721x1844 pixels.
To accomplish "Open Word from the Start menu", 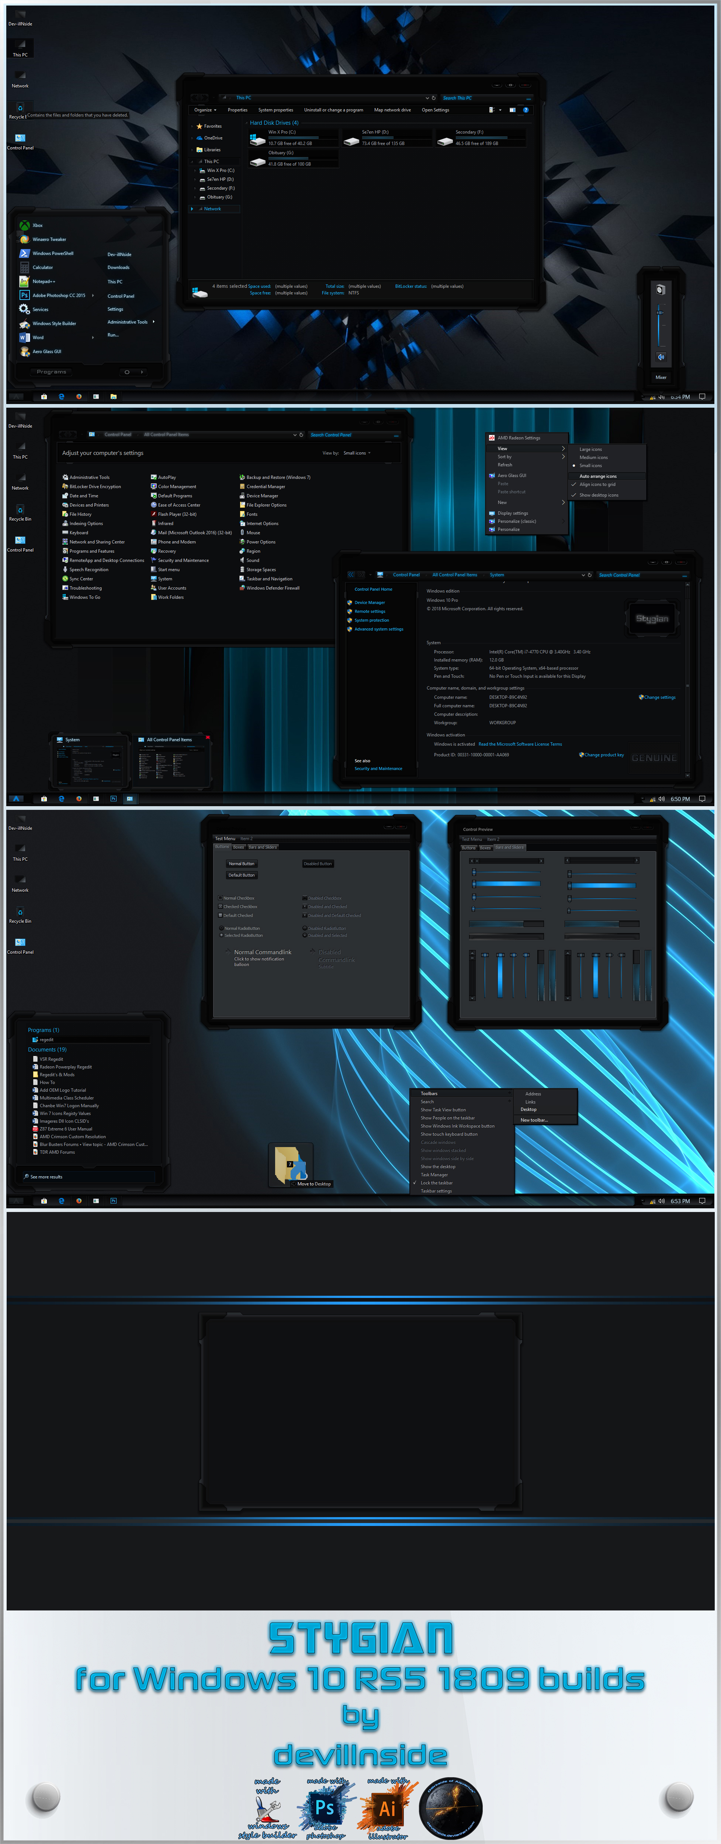I will [31, 337].
